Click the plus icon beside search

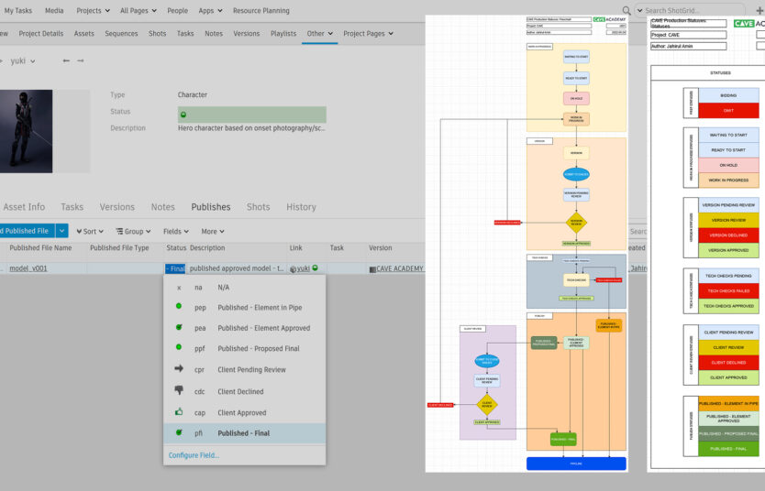coord(759,11)
